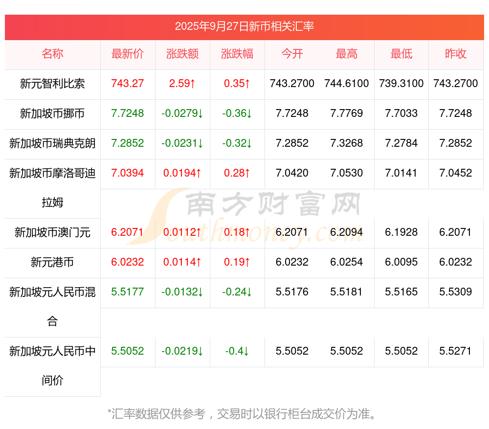
Task: Click lowest value 6.1928
Action: point(401,232)
